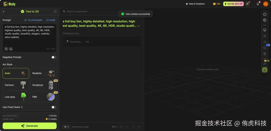The width and height of the screenshot is (271, 131).
Task: Click the '1 minute' estimated time value
Action: click(x=52, y=116)
